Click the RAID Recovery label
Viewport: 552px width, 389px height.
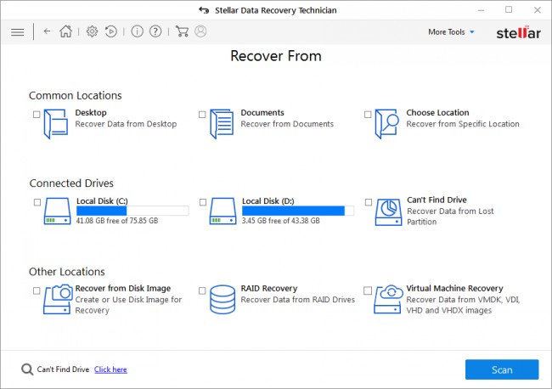(269, 288)
